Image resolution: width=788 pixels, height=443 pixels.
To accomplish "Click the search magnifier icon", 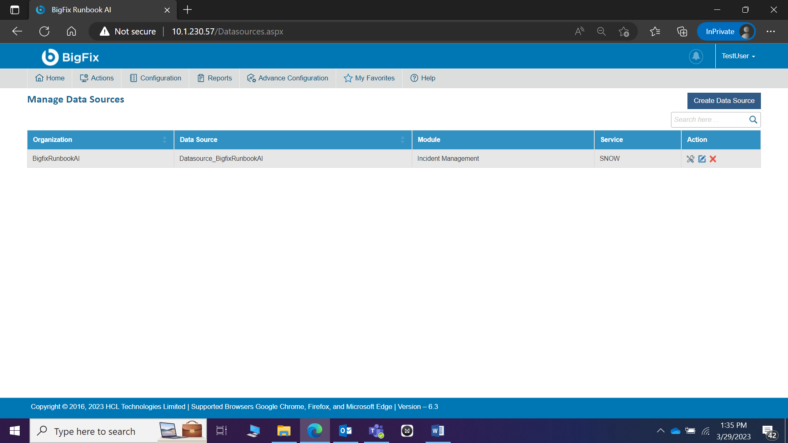I will point(753,120).
